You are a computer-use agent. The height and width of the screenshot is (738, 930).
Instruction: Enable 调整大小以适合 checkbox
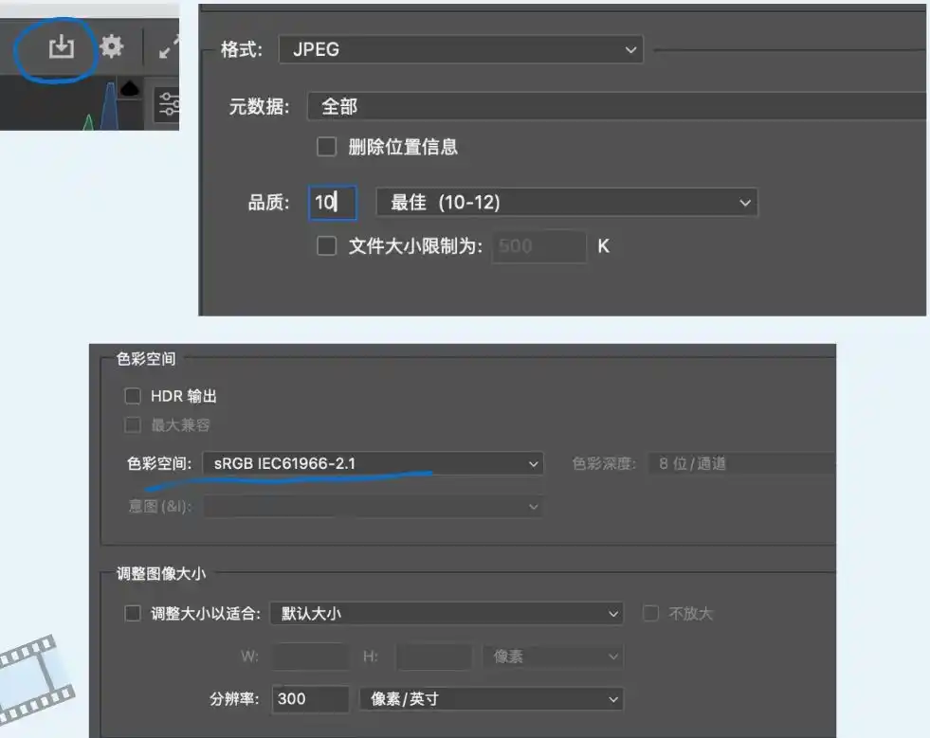(x=133, y=613)
